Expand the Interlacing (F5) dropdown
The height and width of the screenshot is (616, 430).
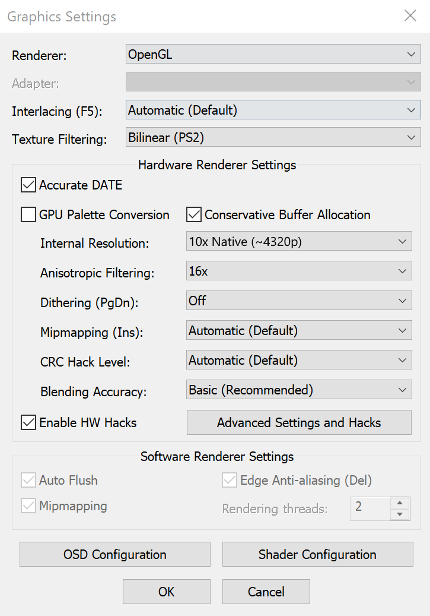tap(273, 110)
